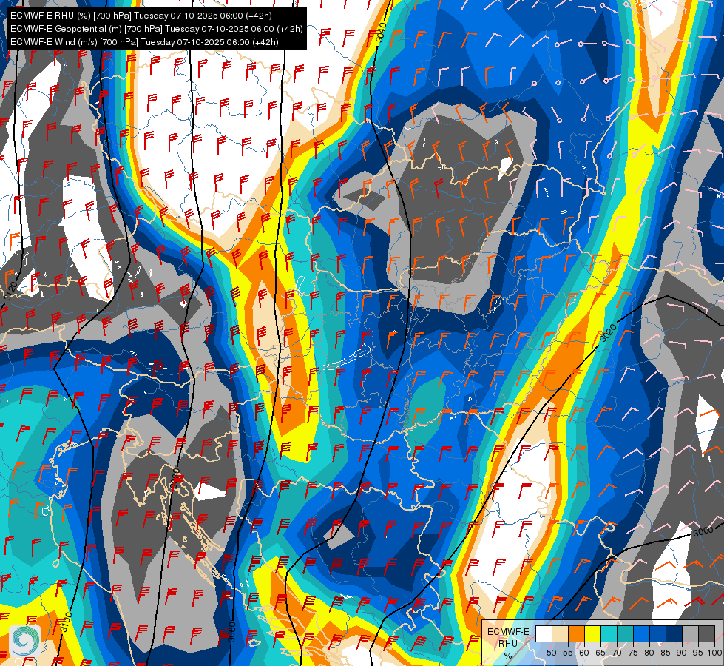Click the legend tick value 50

pyautogui.click(x=551, y=653)
